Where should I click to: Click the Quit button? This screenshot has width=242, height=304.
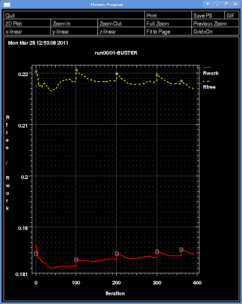tap(74, 16)
